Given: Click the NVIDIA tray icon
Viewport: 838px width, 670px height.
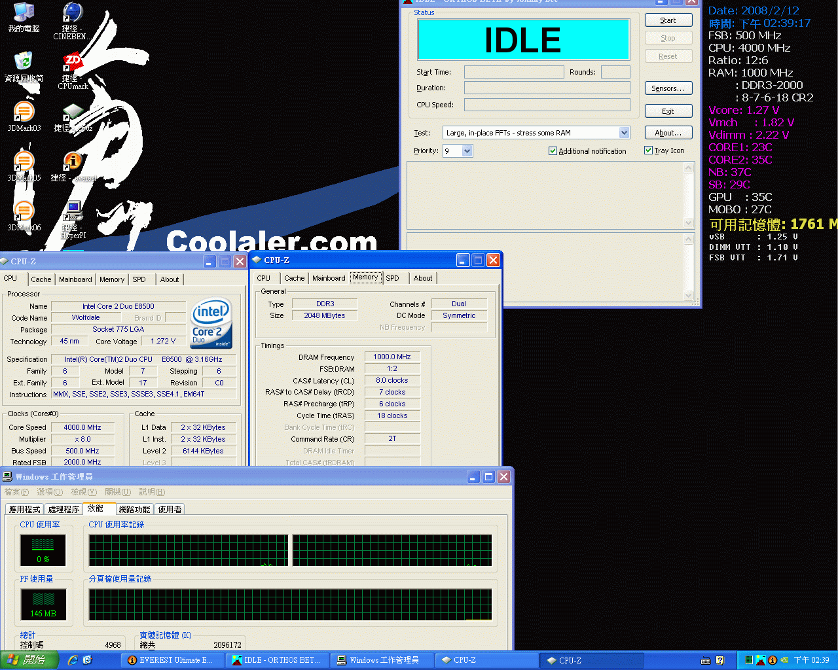Looking at the screenshot, I should (783, 660).
